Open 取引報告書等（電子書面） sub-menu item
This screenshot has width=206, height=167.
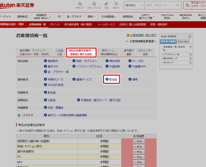(x=78, y=25)
